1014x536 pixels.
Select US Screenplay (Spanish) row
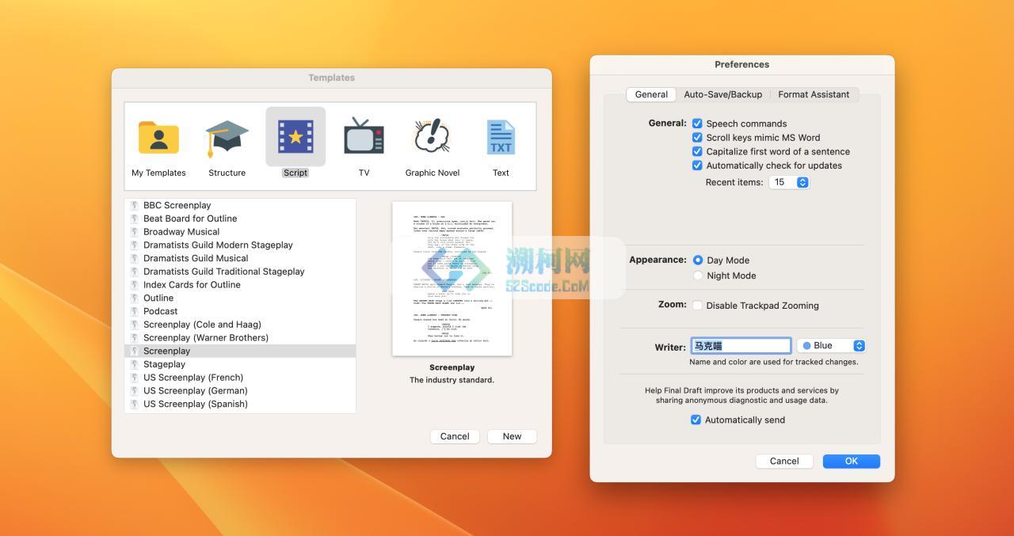click(x=240, y=404)
